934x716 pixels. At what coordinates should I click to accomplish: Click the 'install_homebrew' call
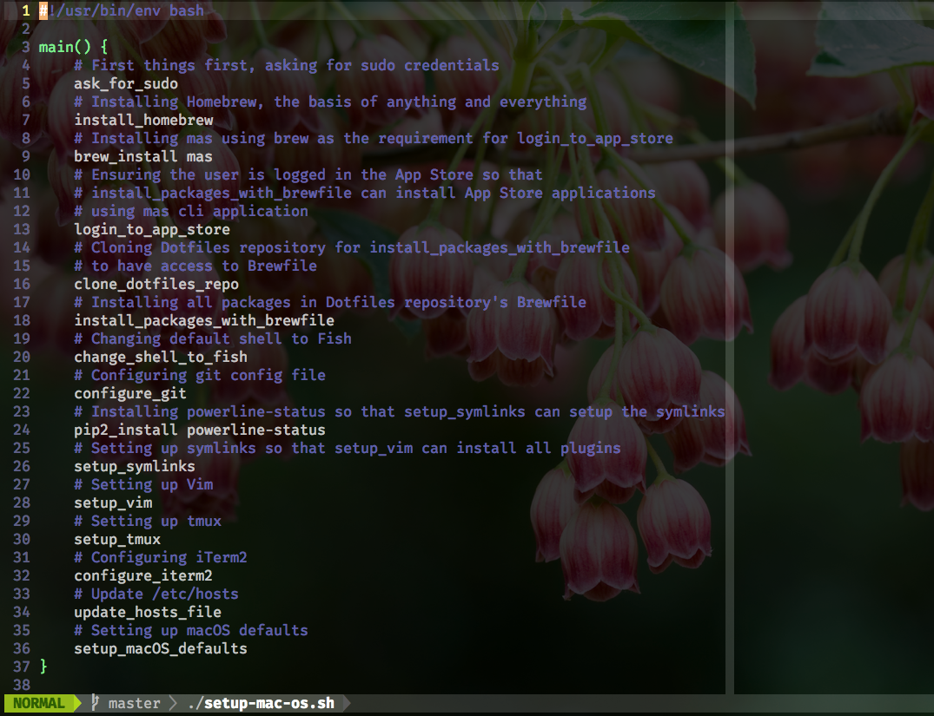click(x=143, y=120)
